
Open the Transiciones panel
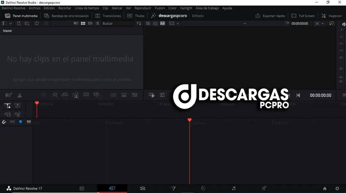tap(108, 16)
